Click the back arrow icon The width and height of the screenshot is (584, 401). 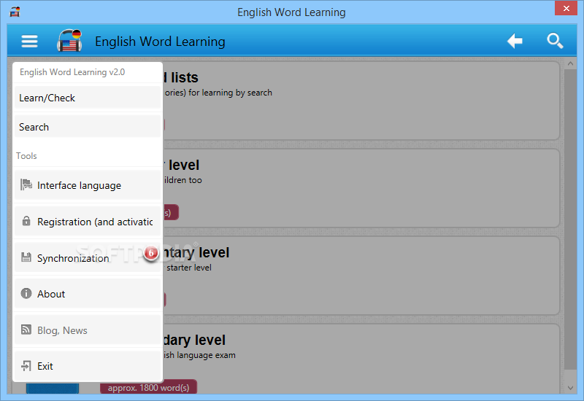515,41
